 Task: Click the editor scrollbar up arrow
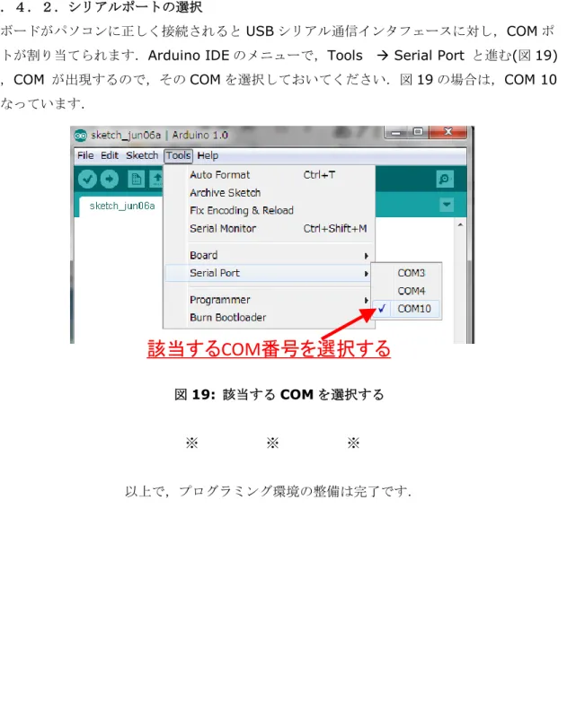tap(460, 225)
